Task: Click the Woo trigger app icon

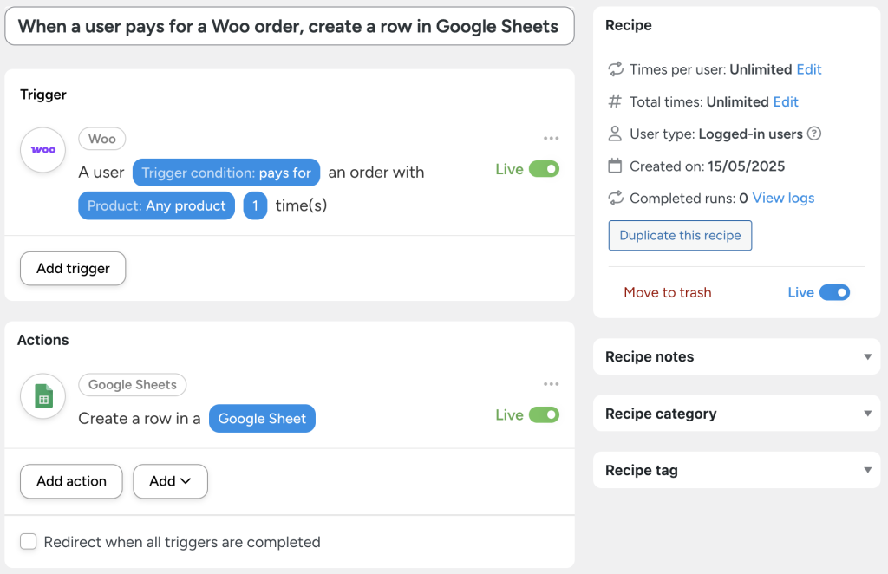Action: click(42, 150)
